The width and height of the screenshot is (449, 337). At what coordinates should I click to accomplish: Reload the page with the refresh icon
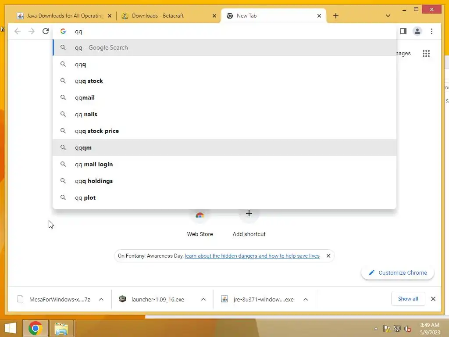point(46,31)
